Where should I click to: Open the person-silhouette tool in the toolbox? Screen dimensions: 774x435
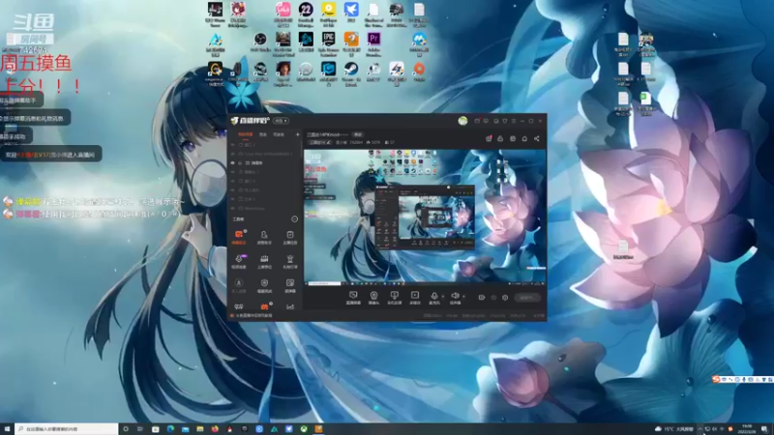click(x=264, y=236)
